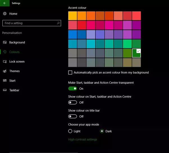Pick the first grey swatch in fifth row
The image size is (169, 153).
(72, 53)
